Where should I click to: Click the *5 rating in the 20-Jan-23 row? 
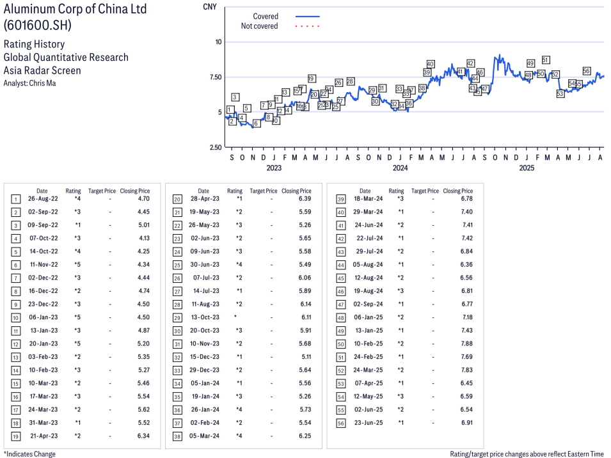(77, 343)
